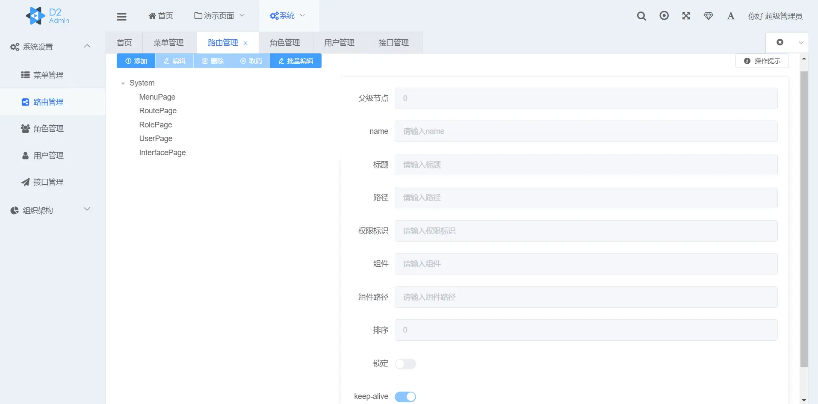Image resolution: width=818 pixels, height=404 pixels.
Task: Switch to the 首页 tab
Action: [124, 43]
